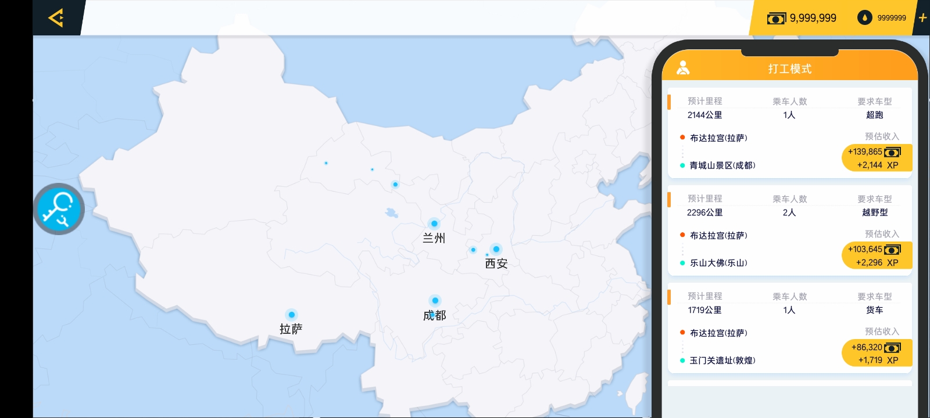The image size is (930, 418).
Task: Click destination 玉门关遗址(敦煌)
Action: click(722, 361)
